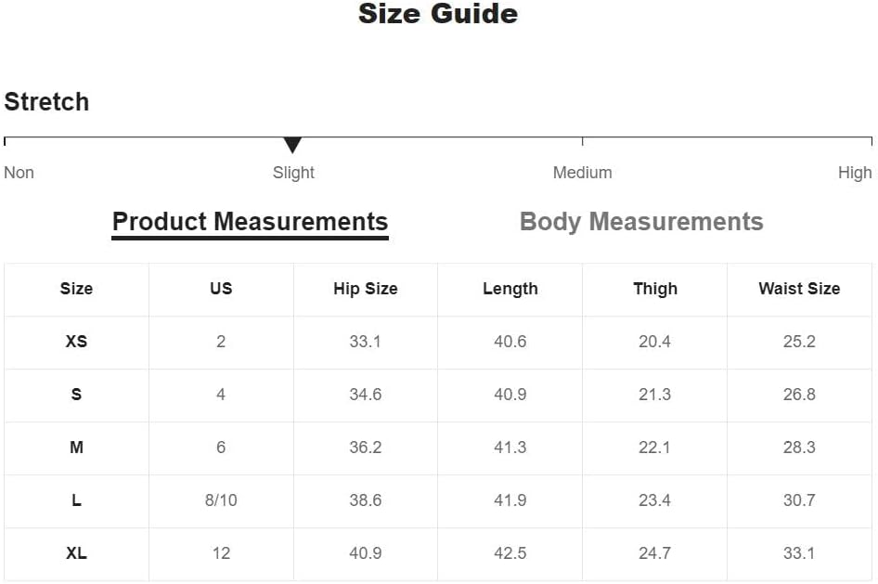Click the Waist Size column header

click(x=799, y=289)
